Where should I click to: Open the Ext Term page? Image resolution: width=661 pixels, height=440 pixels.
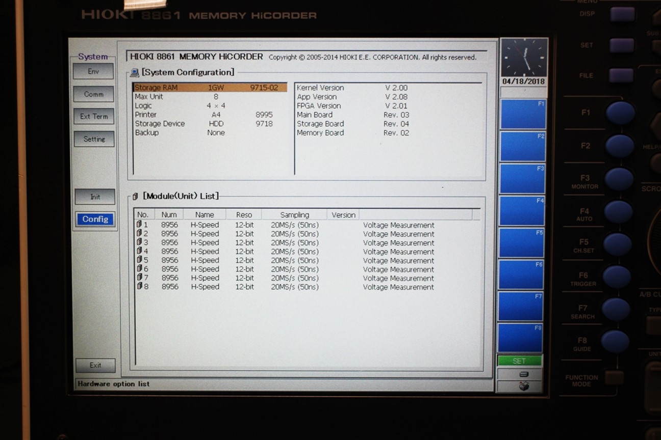click(94, 116)
